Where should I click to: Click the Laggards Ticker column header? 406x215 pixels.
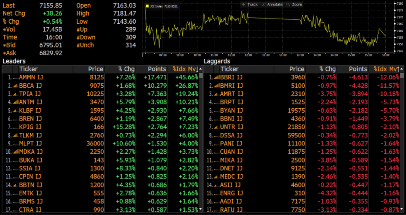(230, 69)
